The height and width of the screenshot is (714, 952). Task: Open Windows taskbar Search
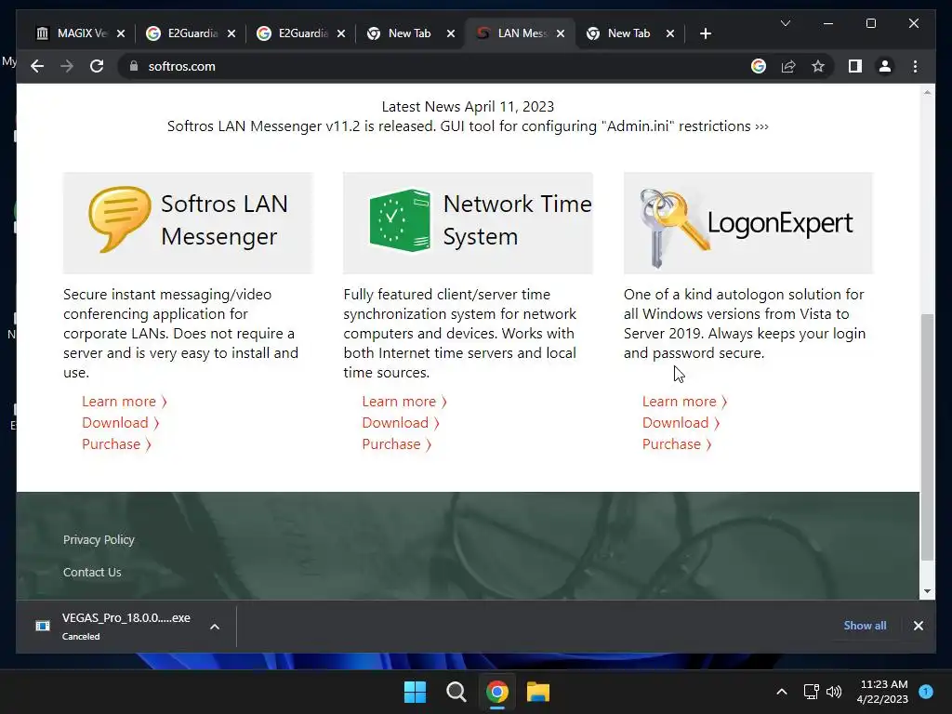[x=456, y=692]
